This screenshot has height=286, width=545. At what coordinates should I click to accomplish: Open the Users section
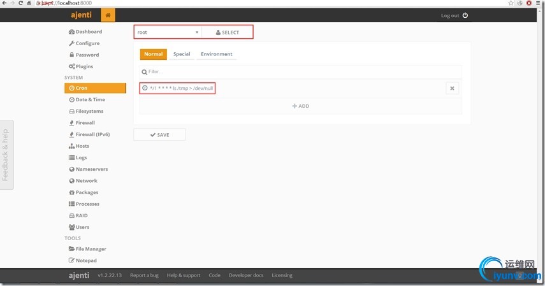79,227
